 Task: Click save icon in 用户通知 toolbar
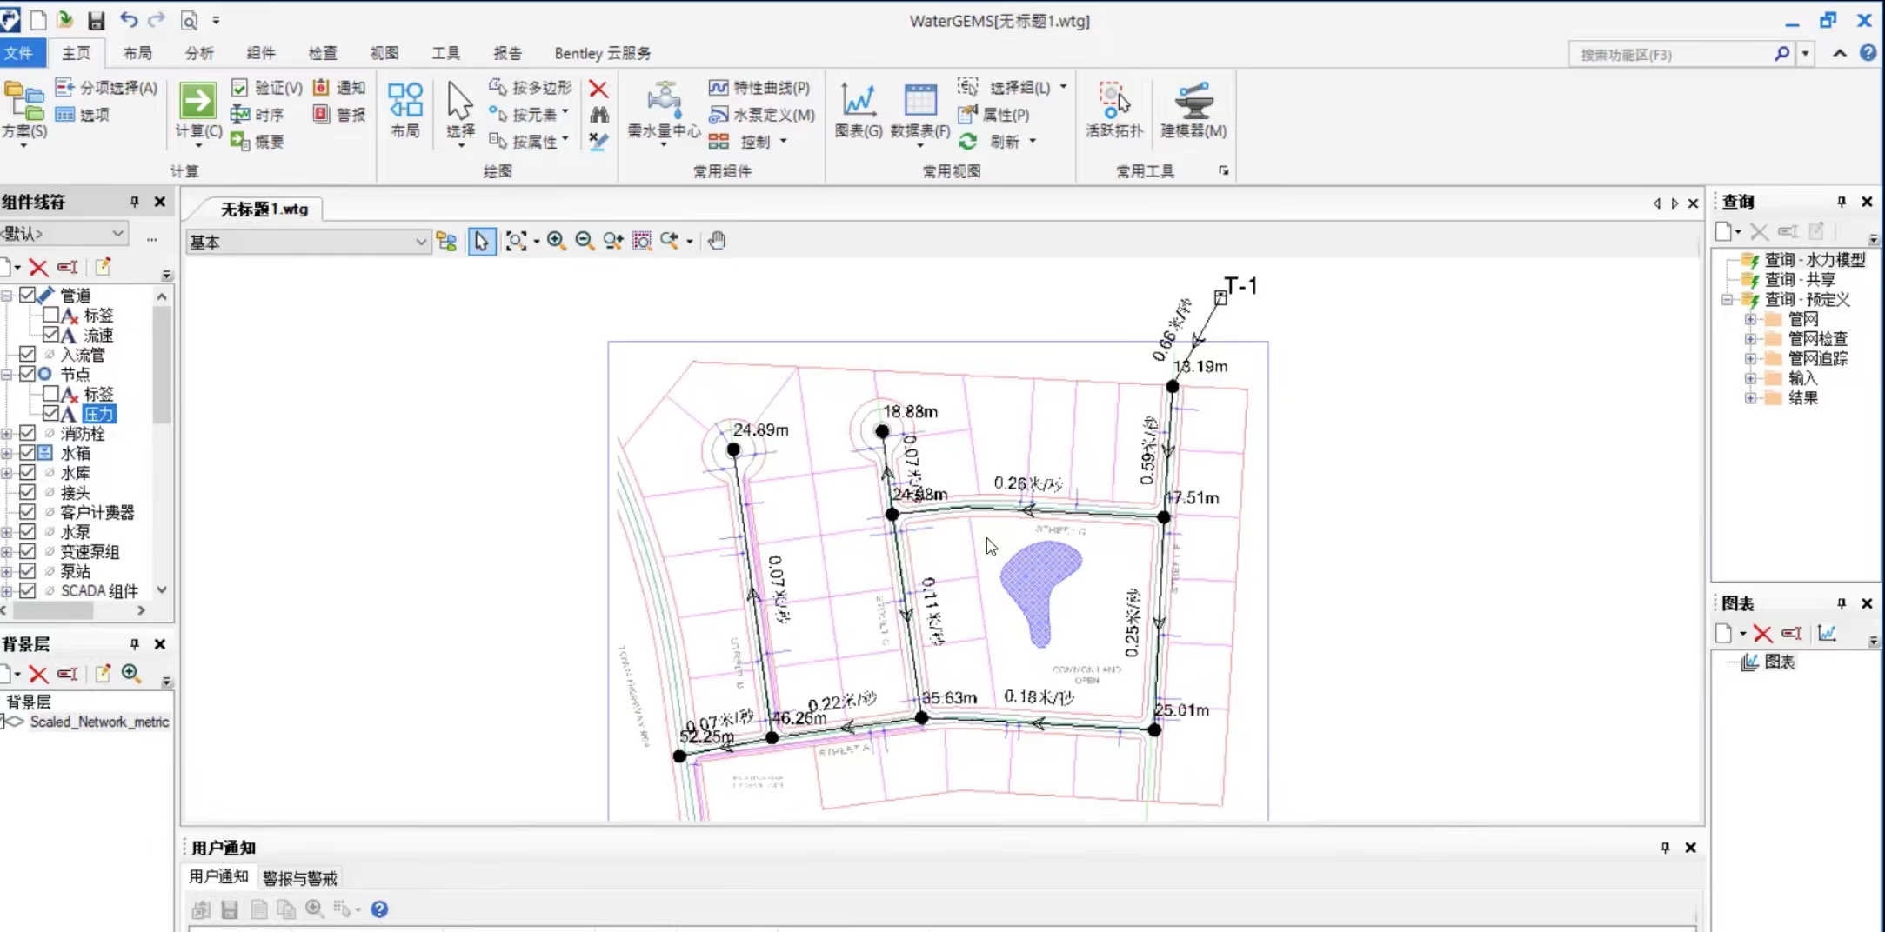(230, 909)
